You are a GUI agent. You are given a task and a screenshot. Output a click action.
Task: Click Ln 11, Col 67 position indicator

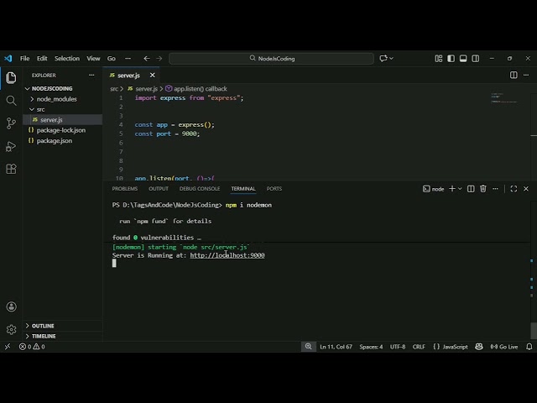coord(336,347)
